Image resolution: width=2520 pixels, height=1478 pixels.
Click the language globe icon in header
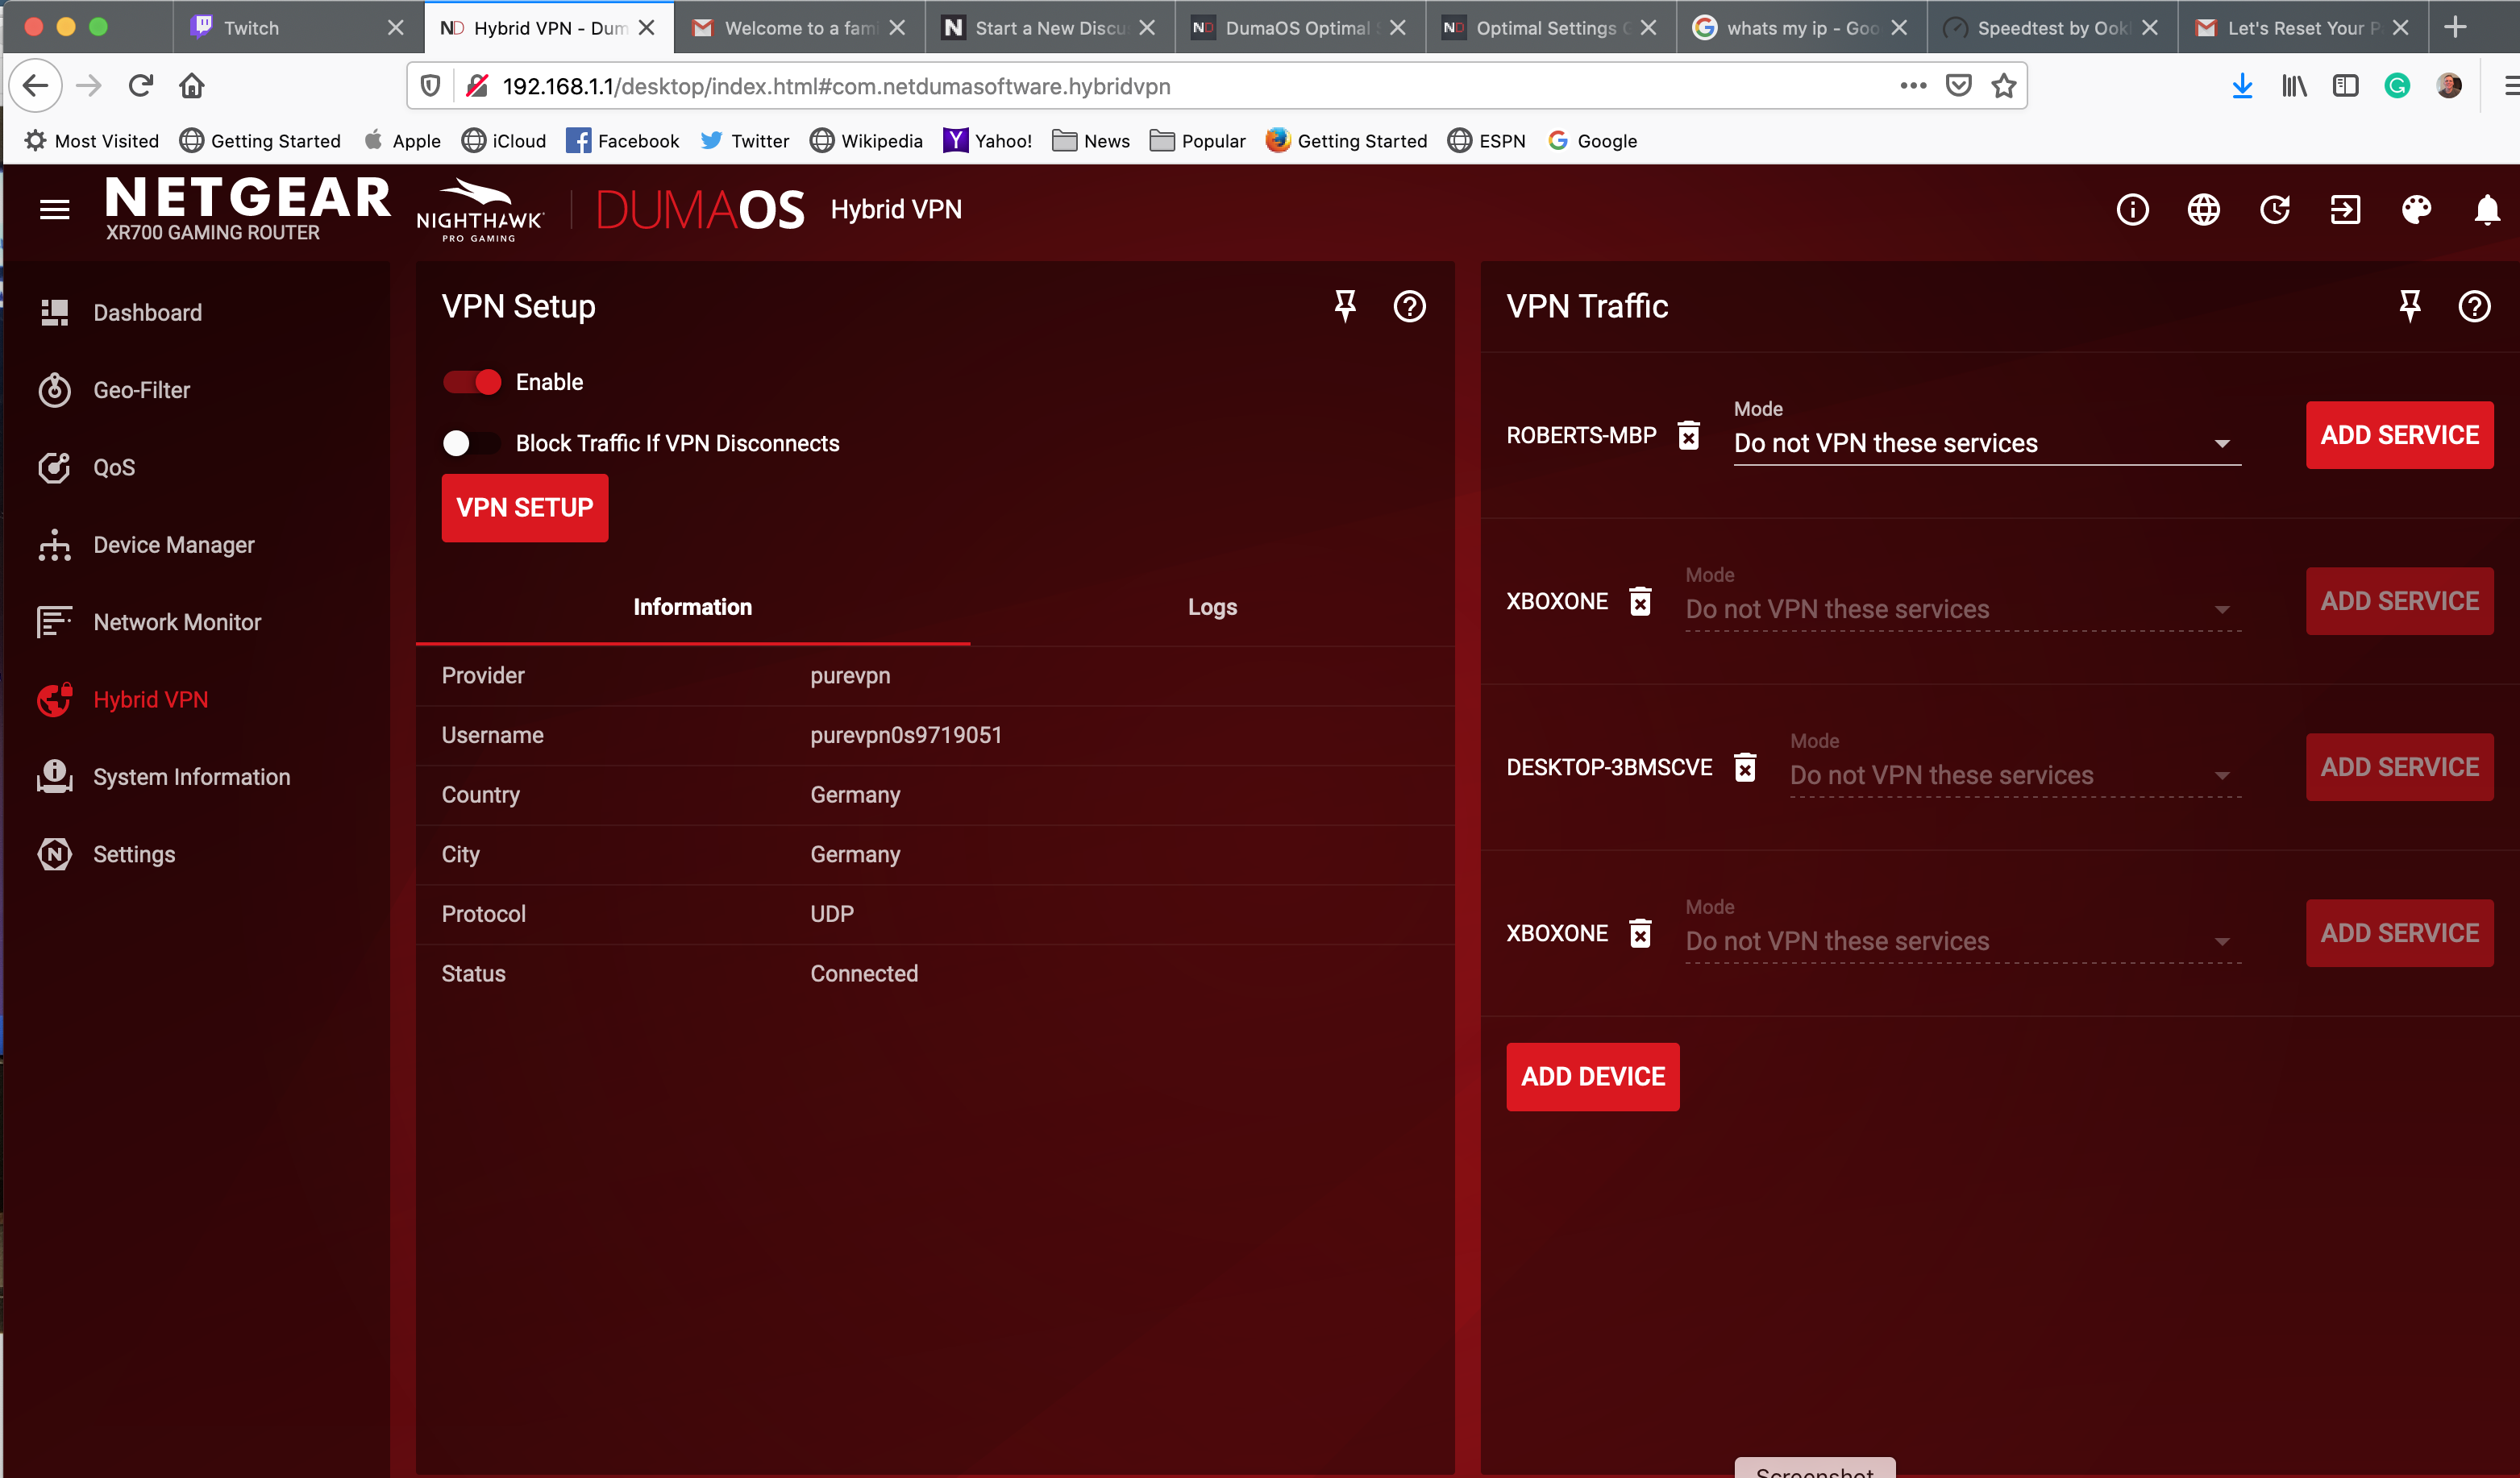click(x=2203, y=209)
